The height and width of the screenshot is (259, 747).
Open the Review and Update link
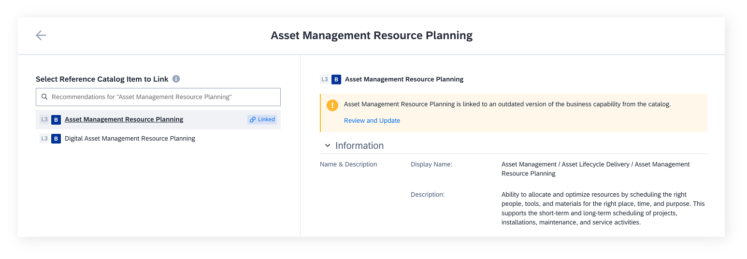click(372, 120)
